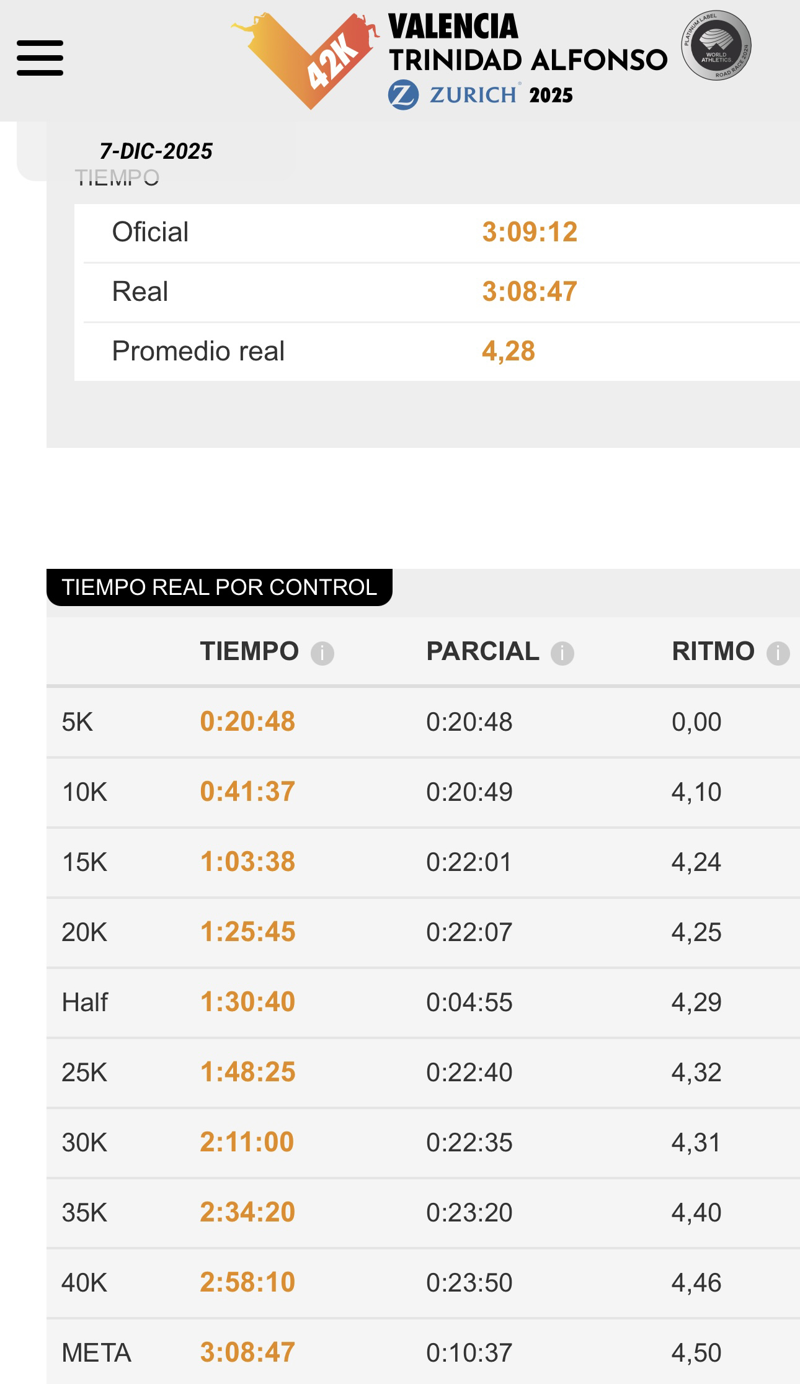The width and height of the screenshot is (800, 1384).
Task: Show info for the TIEMPO column
Action: (x=322, y=653)
